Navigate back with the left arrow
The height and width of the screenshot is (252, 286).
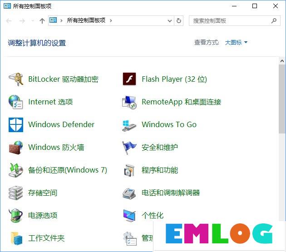9,21
